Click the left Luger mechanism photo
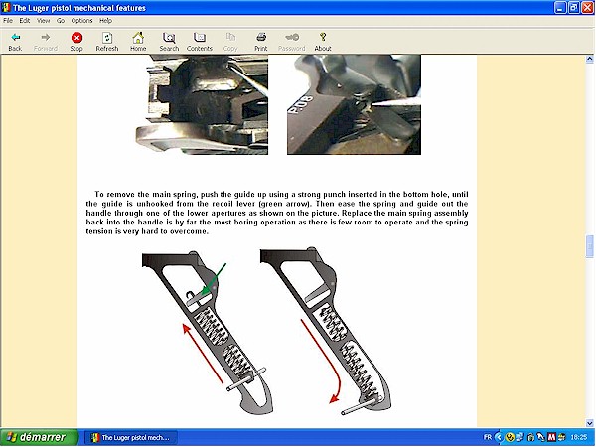The height and width of the screenshot is (447, 596). 202,104
